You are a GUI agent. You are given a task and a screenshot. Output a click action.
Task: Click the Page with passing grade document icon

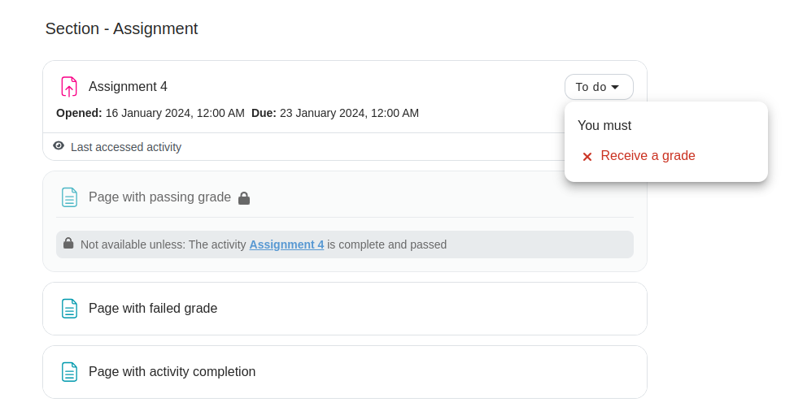click(x=69, y=197)
